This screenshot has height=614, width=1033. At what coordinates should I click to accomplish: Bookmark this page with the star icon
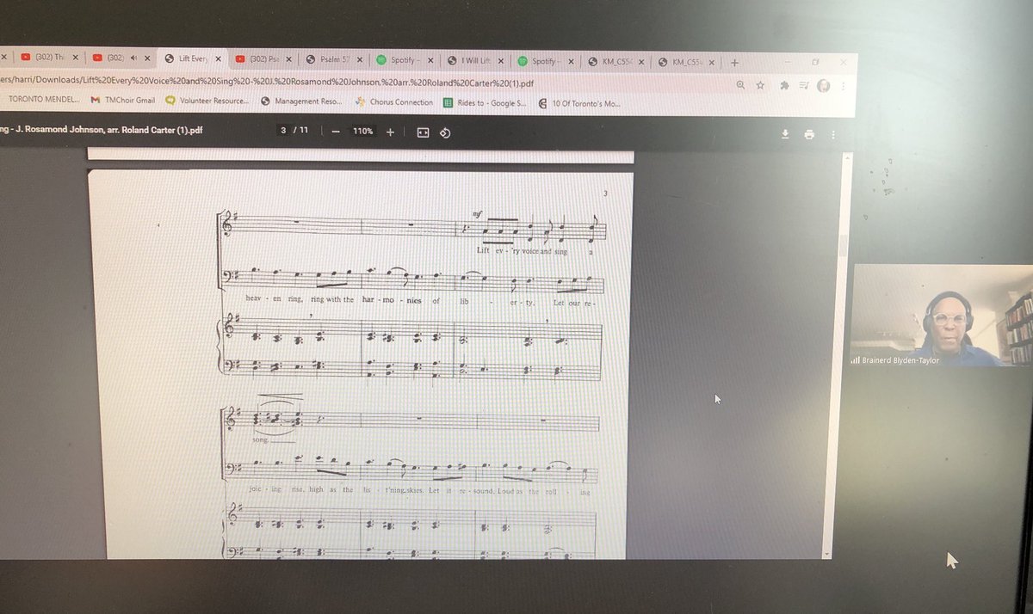[760, 85]
